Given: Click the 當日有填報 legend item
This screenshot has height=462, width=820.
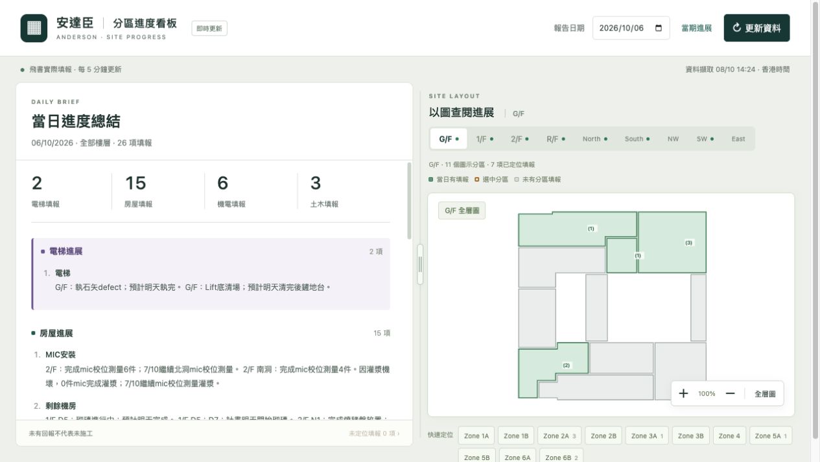Looking at the screenshot, I should (449, 179).
